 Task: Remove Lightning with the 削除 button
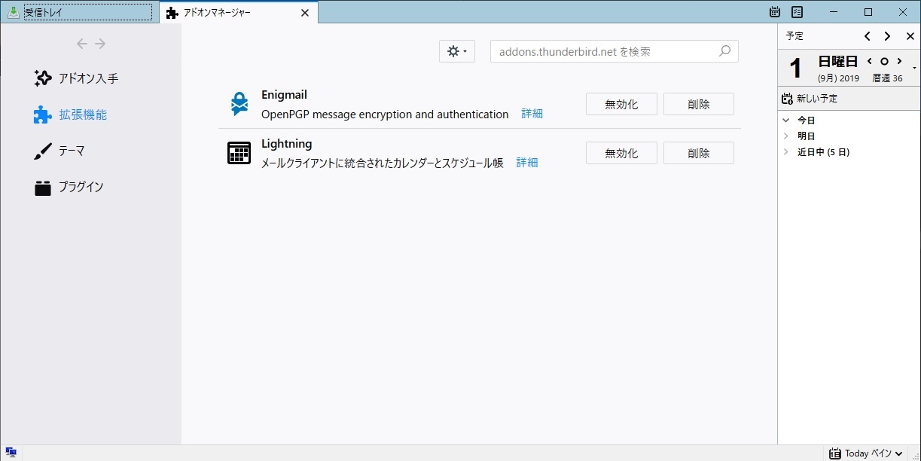click(x=698, y=154)
